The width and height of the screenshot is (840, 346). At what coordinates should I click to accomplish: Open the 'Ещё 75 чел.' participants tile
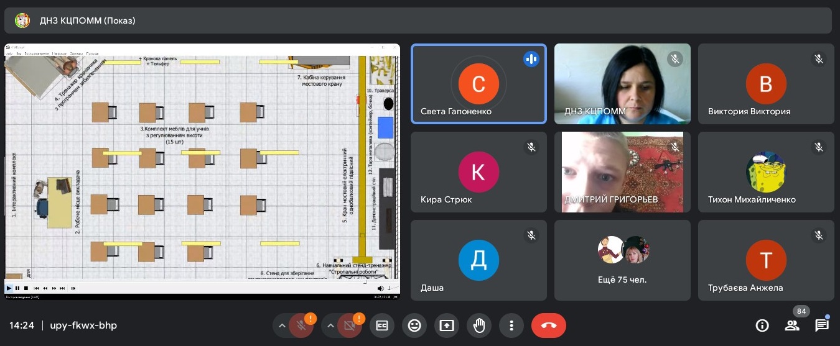point(622,260)
